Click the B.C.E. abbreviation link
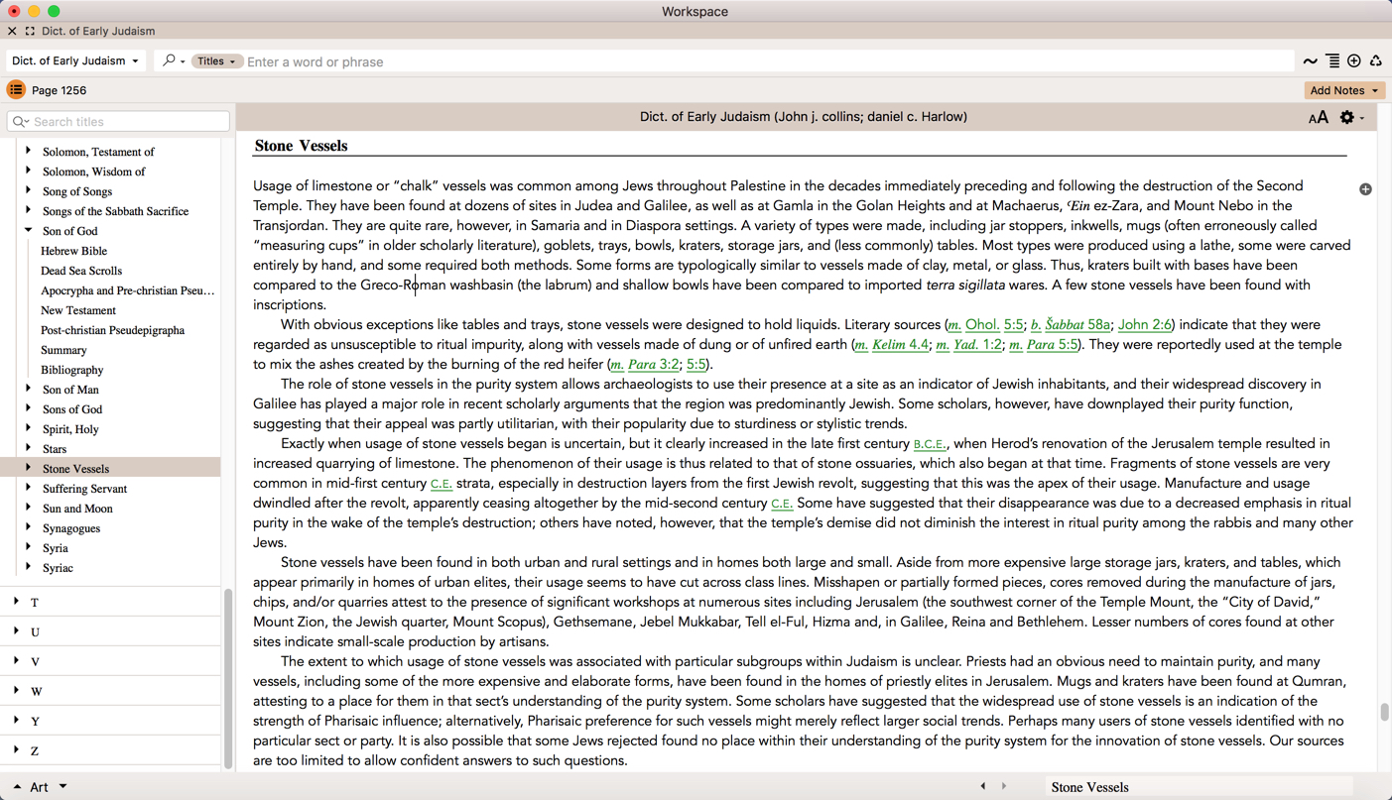The image size is (1392, 800). click(x=929, y=444)
